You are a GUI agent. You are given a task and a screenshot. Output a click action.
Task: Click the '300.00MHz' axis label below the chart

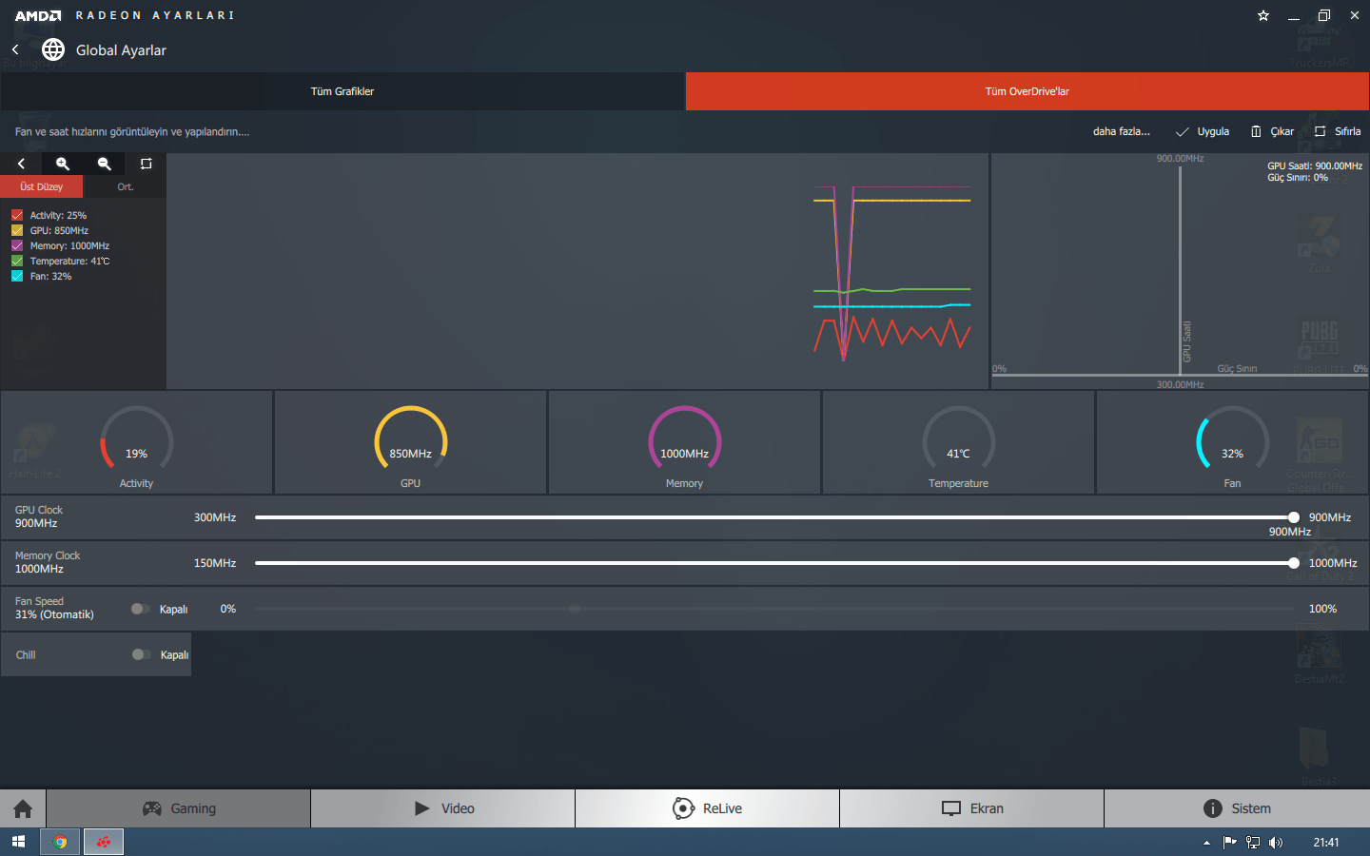1180,384
